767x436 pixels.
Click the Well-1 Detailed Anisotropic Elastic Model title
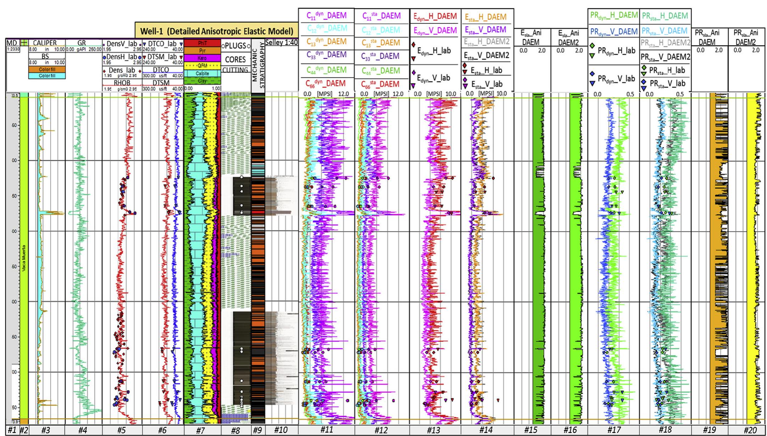tap(217, 31)
